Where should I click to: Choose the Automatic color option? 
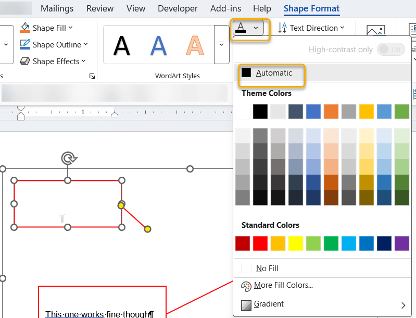click(322, 73)
